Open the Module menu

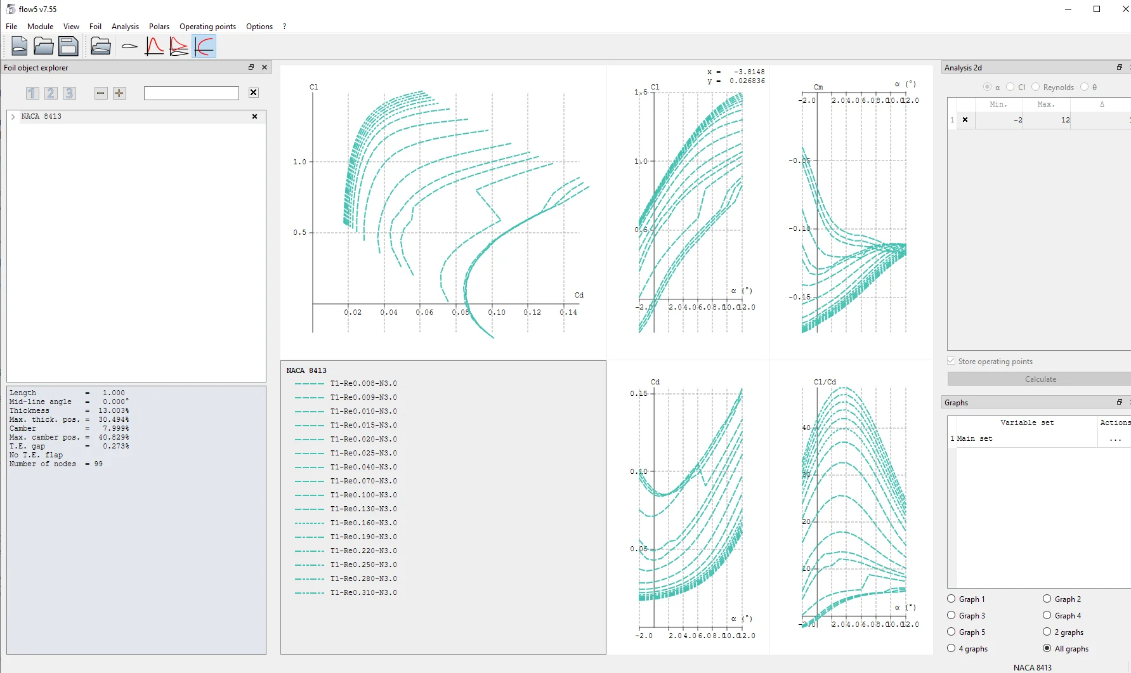(40, 27)
